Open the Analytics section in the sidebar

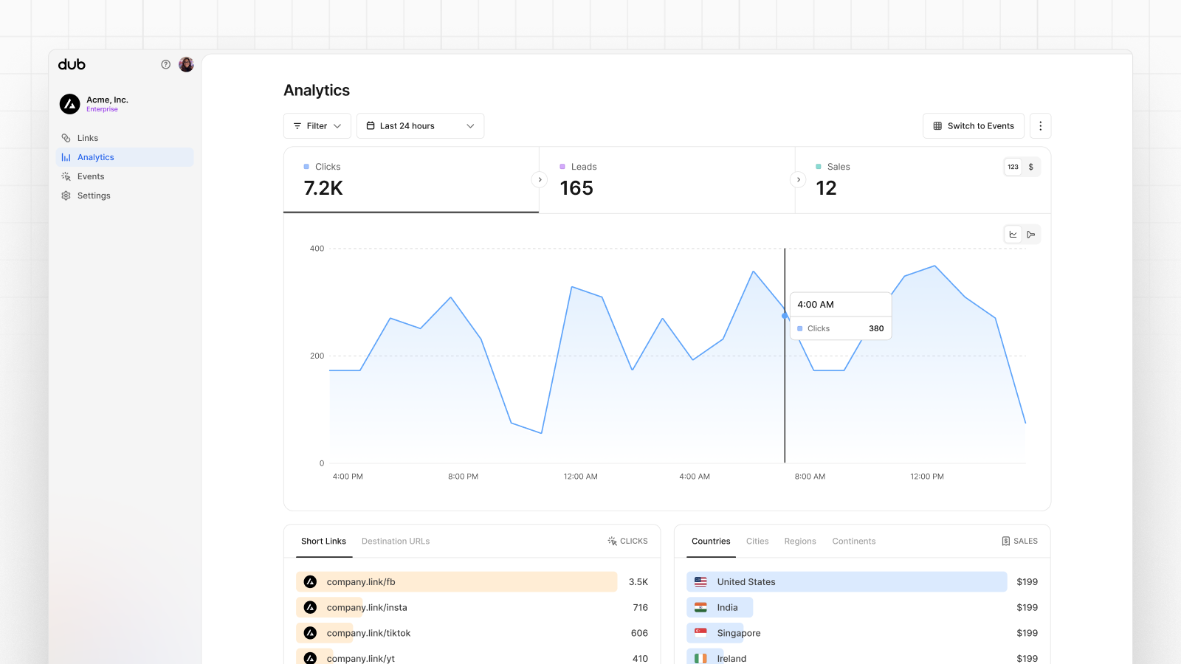95,156
